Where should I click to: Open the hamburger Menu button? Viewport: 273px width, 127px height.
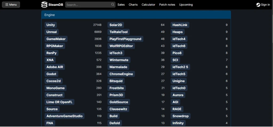[x=11, y=5]
